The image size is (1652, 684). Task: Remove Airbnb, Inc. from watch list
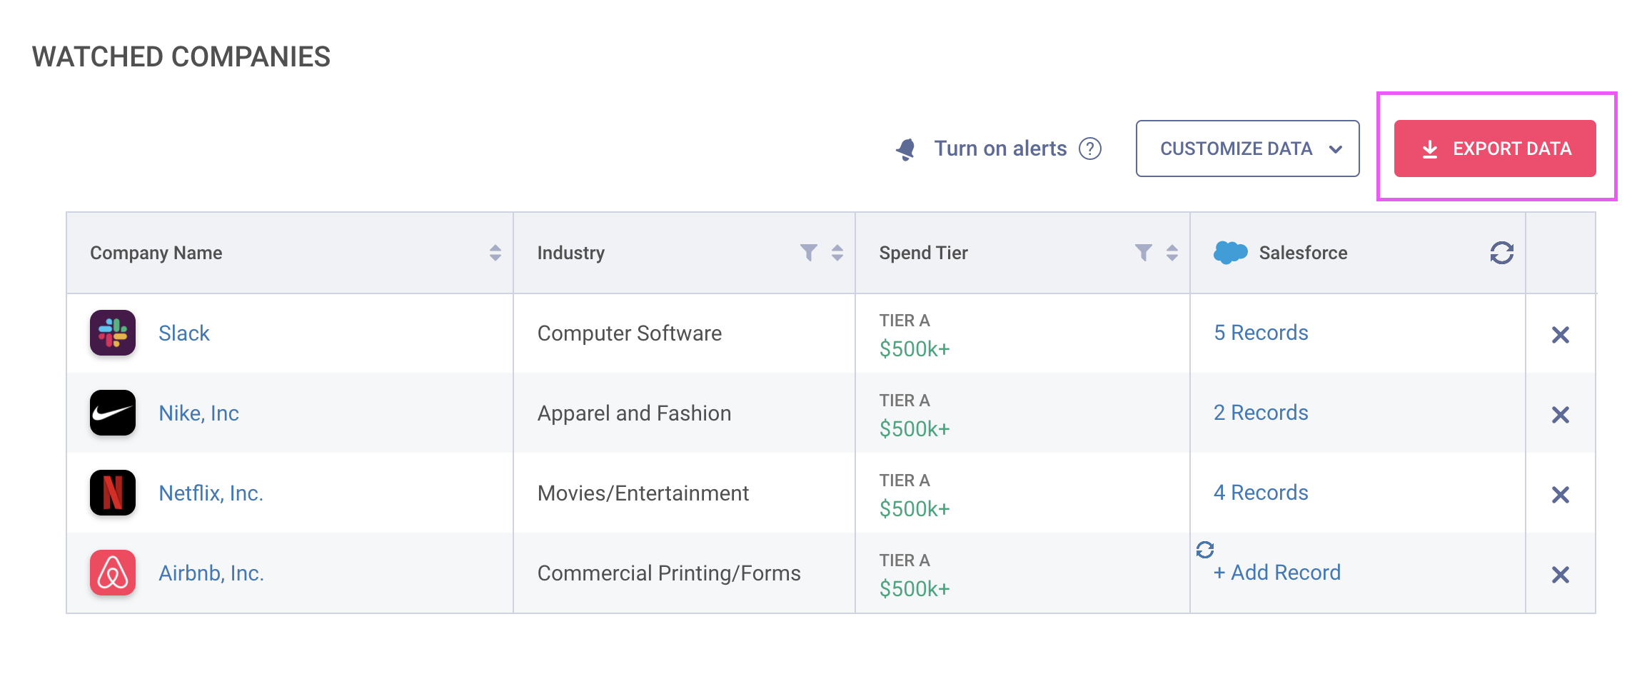click(x=1560, y=575)
